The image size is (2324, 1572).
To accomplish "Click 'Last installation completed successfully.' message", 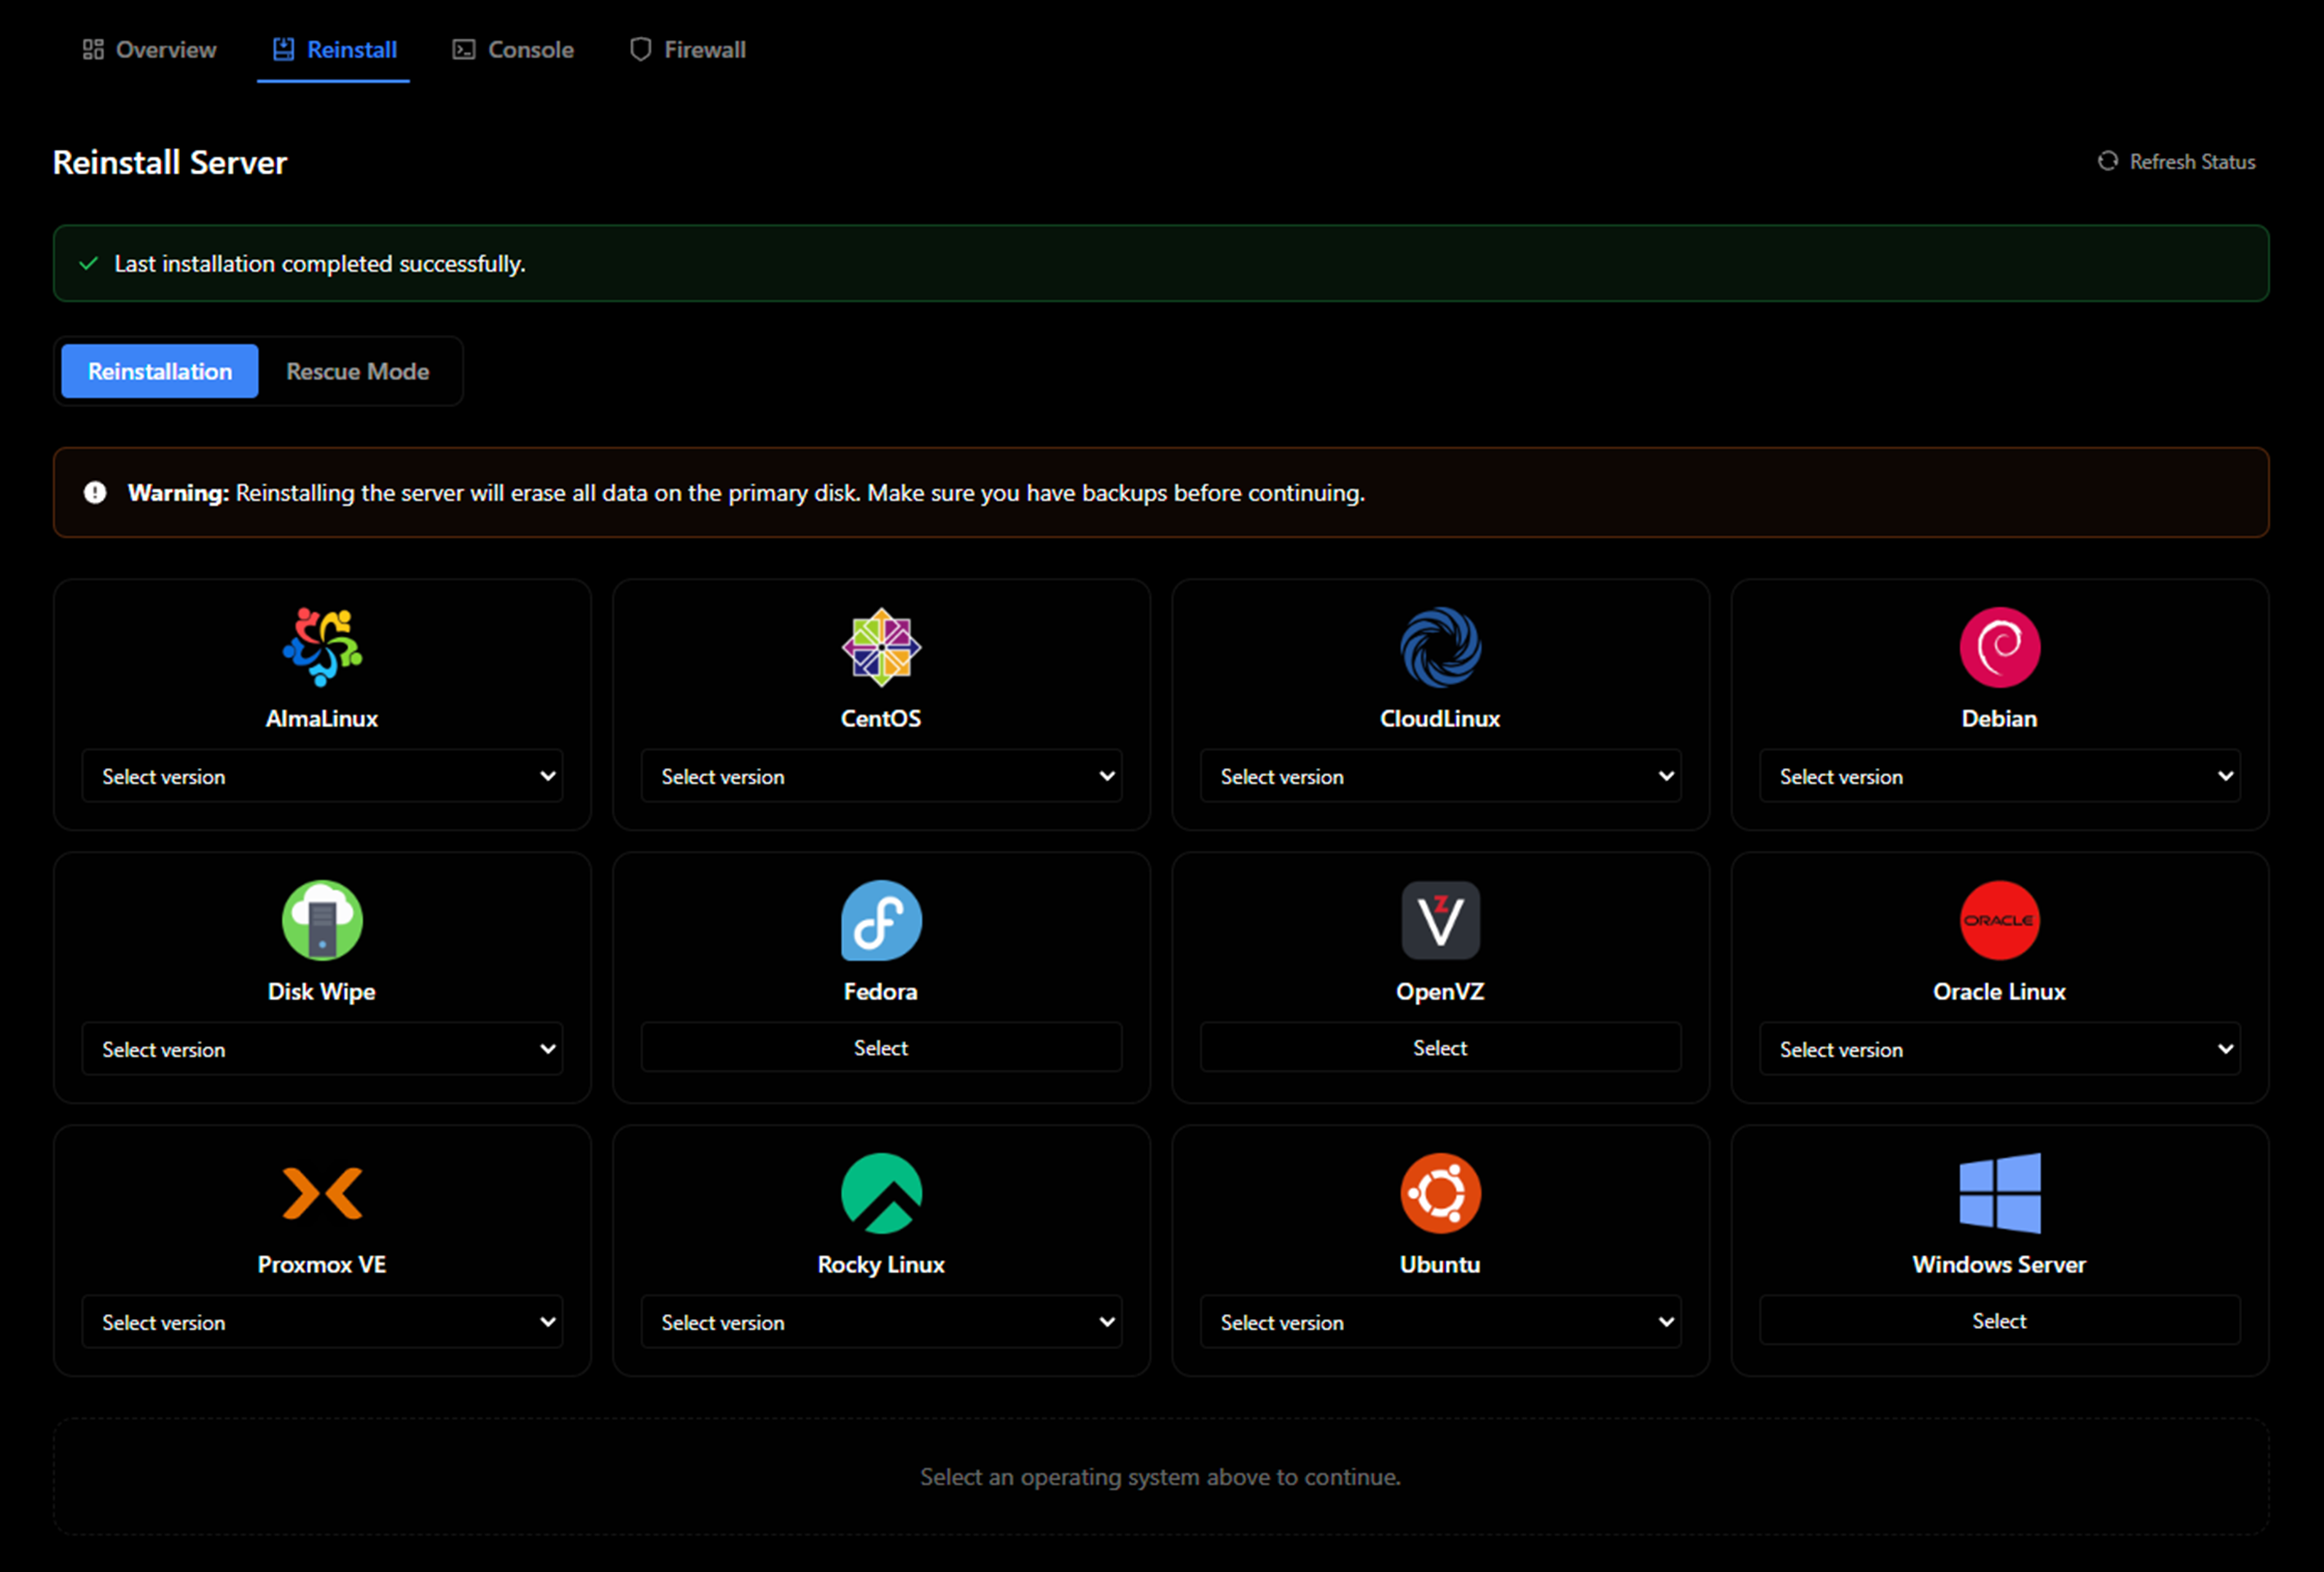I will [x=320, y=264].
